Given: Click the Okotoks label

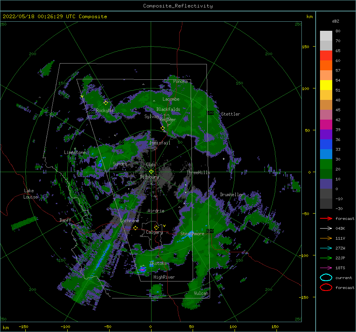Looking at the screenshot, I should click(x=158, y=263).
